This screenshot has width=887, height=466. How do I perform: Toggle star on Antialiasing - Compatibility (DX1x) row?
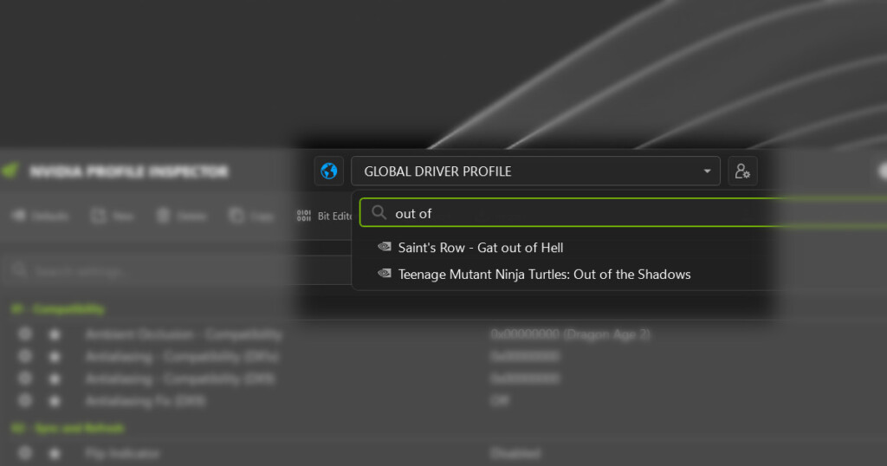tap(55, 357)
